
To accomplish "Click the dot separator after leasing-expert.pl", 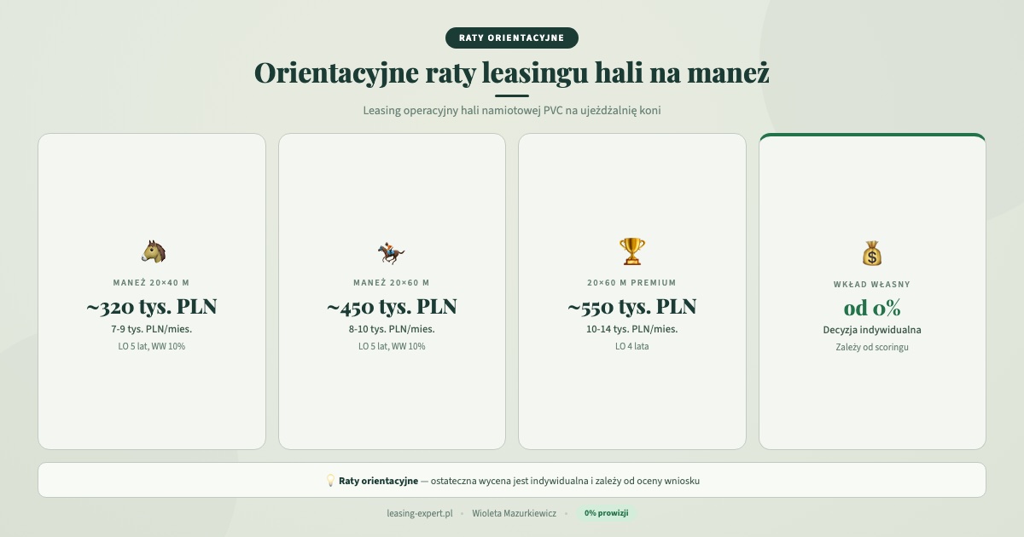I will coord(463,514).
